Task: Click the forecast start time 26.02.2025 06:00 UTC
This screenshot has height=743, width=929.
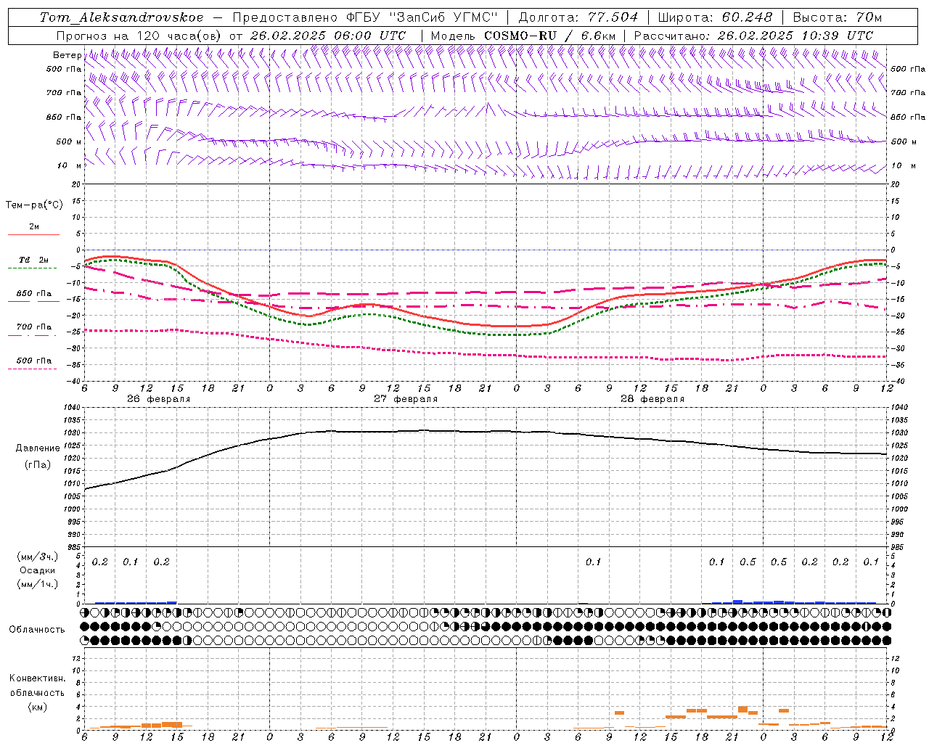Action: point(327,36)
